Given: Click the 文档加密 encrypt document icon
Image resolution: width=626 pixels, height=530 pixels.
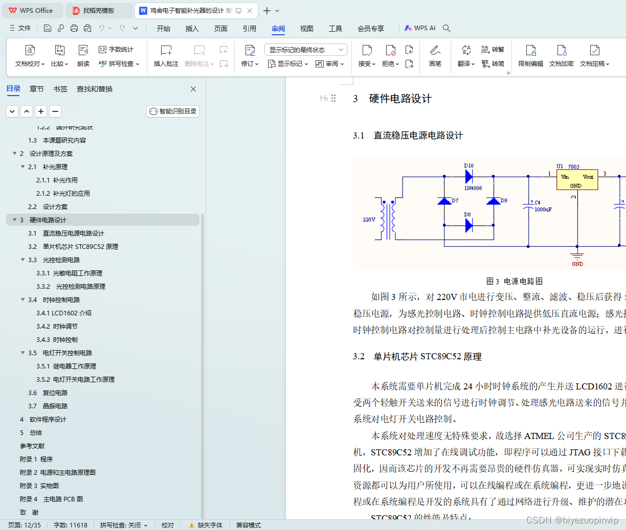Looking at the screenshot, I should click(562, 50).
